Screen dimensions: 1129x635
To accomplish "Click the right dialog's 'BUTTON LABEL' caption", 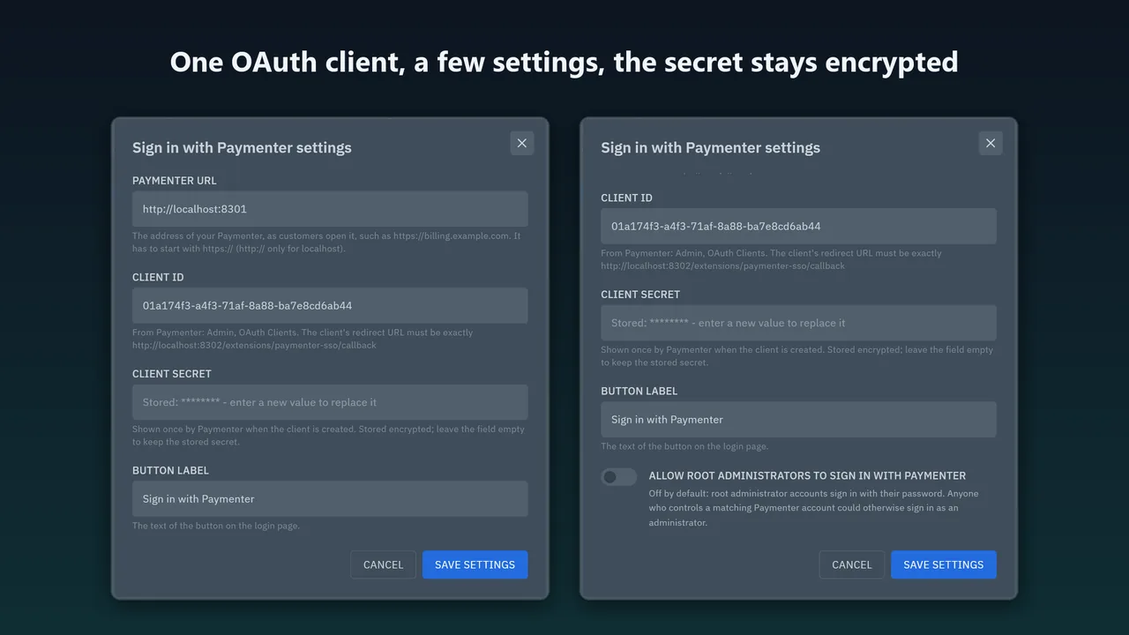I will (639, 392).
